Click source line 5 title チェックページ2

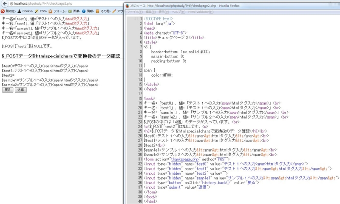[174, 38]
